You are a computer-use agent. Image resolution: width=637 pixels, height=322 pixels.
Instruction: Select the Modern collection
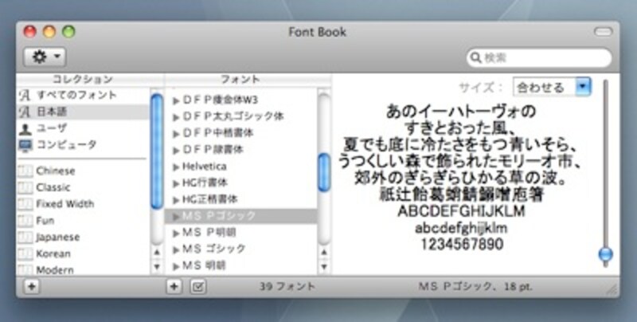coord(84,269)
